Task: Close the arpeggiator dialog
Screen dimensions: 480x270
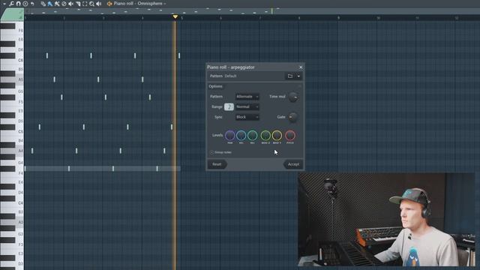Action: (x=301, y=67)
